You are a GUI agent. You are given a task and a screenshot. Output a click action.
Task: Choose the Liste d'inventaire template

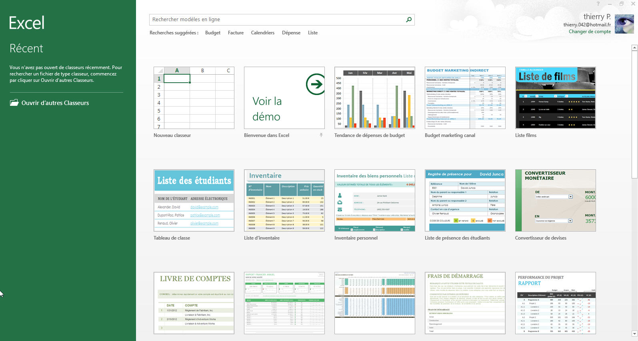coord(284,200)
